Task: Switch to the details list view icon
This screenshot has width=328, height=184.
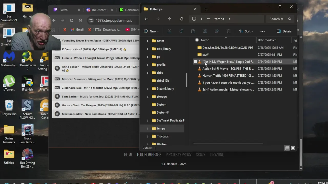Action: [x=287, y=148]
